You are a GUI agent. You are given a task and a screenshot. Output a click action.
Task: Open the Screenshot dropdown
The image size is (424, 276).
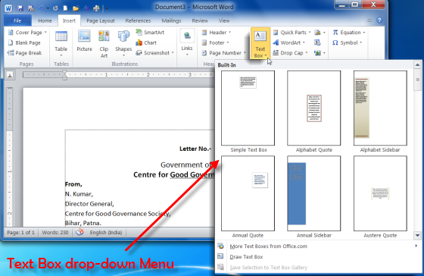[x=154, y=53]
